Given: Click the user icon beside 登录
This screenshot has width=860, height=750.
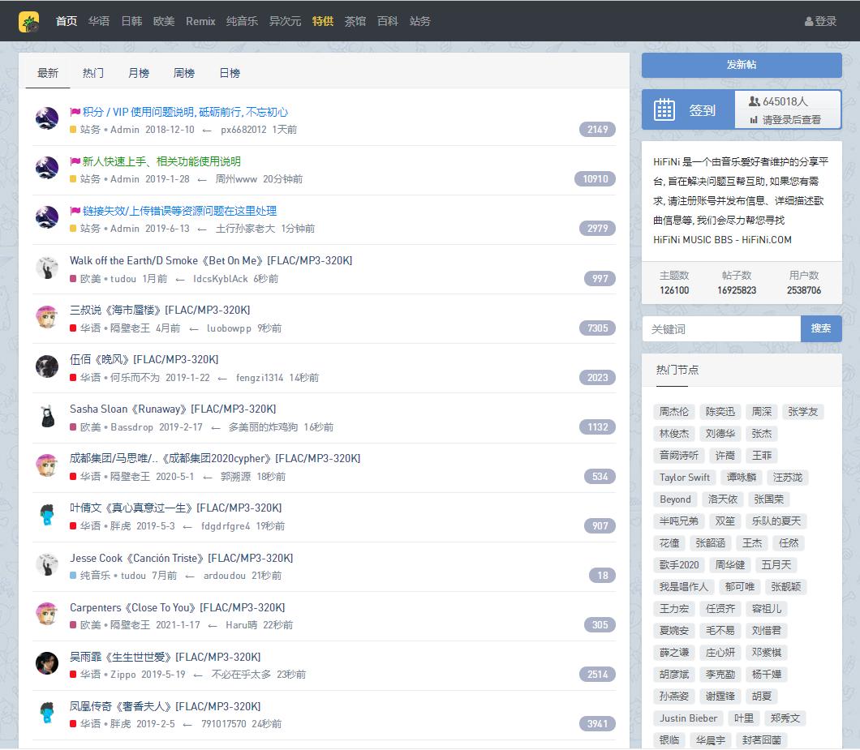Looking at the screenshot, I should pyautogui.click(x=809, y=21).
